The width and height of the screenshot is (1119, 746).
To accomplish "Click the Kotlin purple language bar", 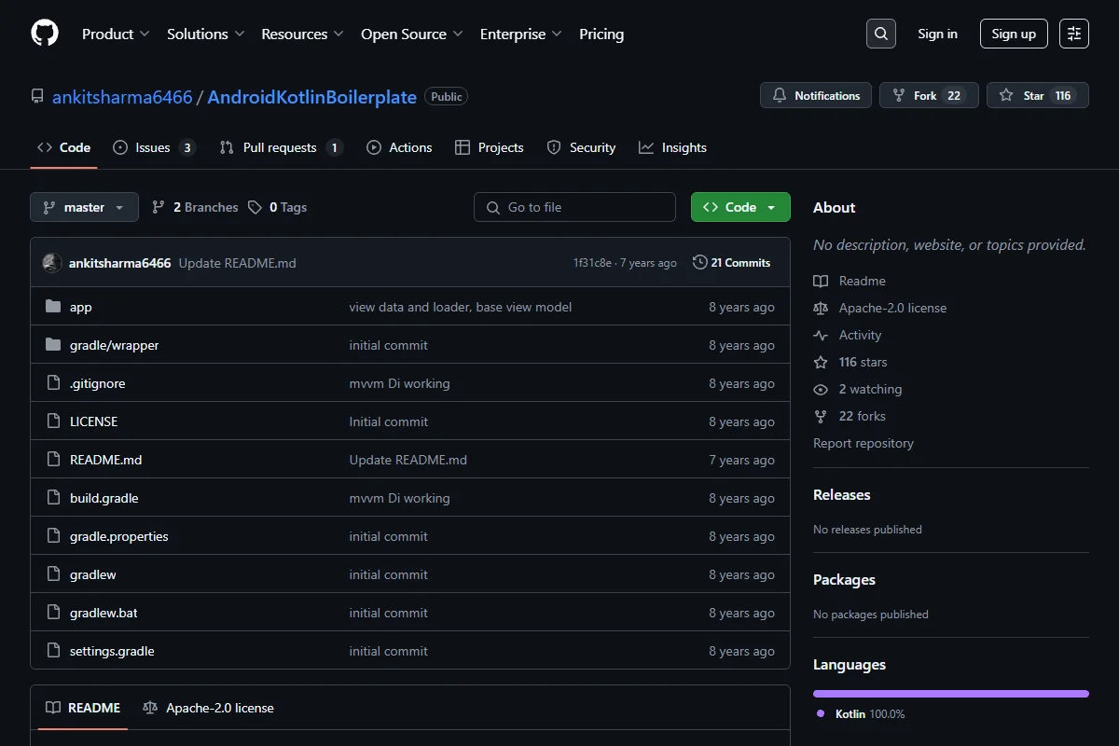I will click(x=951, y=694).
